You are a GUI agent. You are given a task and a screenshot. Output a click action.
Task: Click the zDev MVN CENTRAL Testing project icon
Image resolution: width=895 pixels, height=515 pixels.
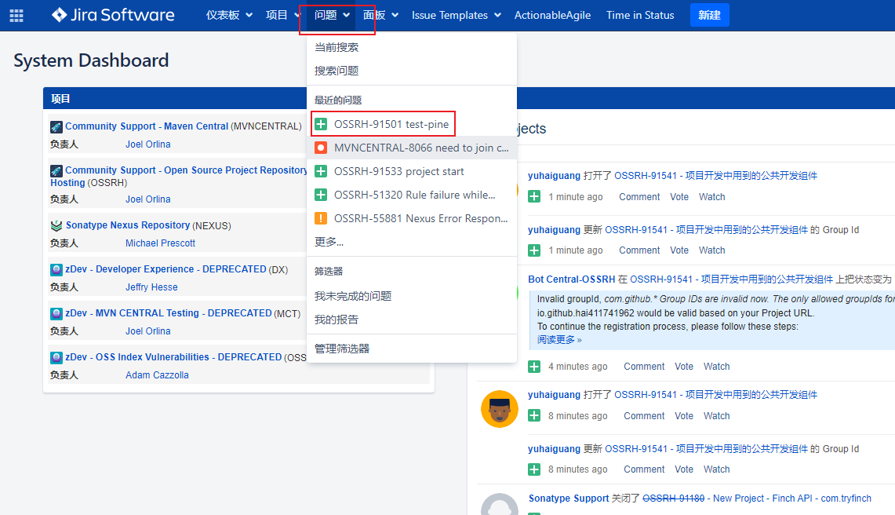point(56,314)
